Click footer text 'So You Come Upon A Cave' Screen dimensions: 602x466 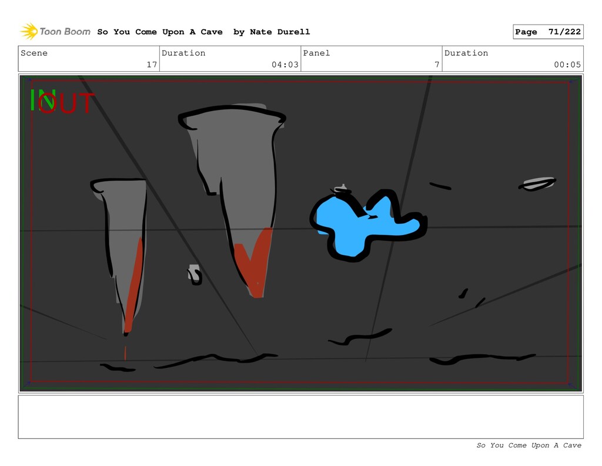[529, 445]
